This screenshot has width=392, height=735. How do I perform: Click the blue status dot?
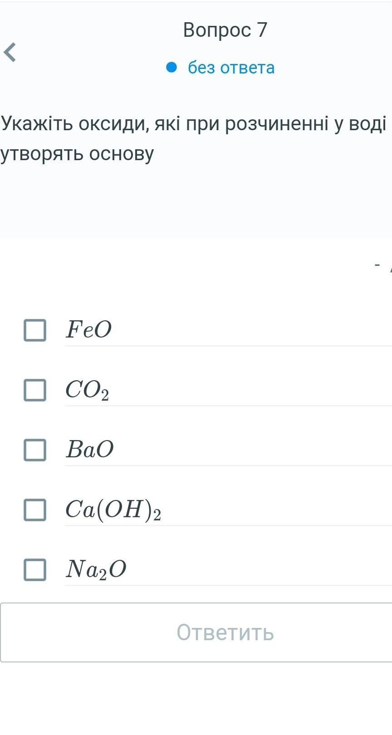171,67
